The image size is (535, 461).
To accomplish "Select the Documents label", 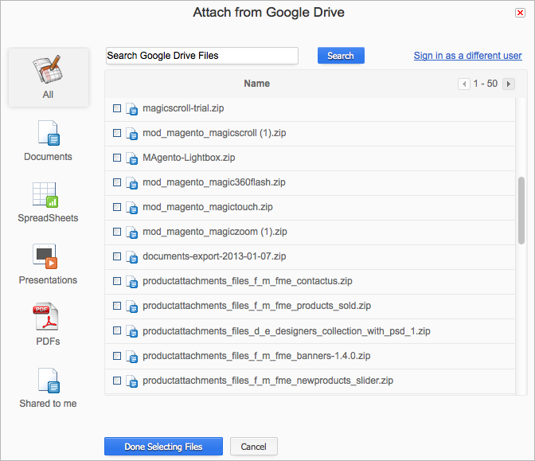I will pyautogui.click(x=48, y=157).
